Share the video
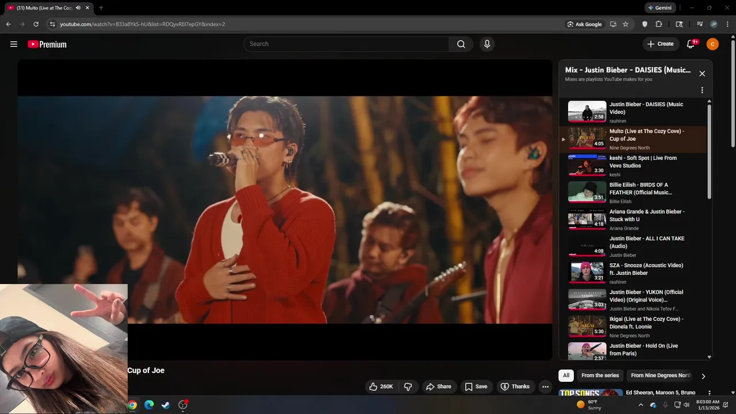Viewport: 736px width, 414px height. [439, 386]
